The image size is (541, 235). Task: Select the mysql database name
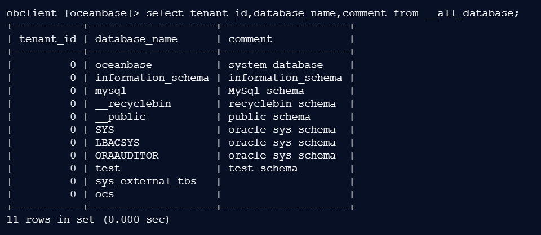point(110,91)
